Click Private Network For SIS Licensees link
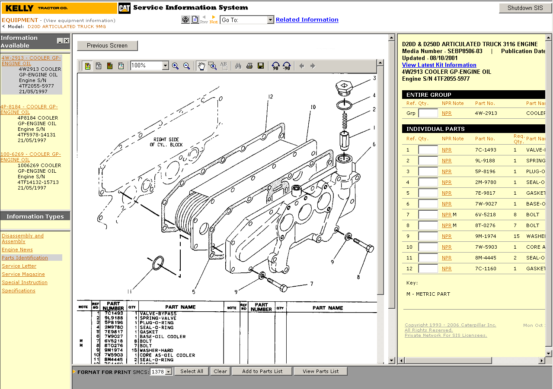553x389 pixels. [446, 335]
